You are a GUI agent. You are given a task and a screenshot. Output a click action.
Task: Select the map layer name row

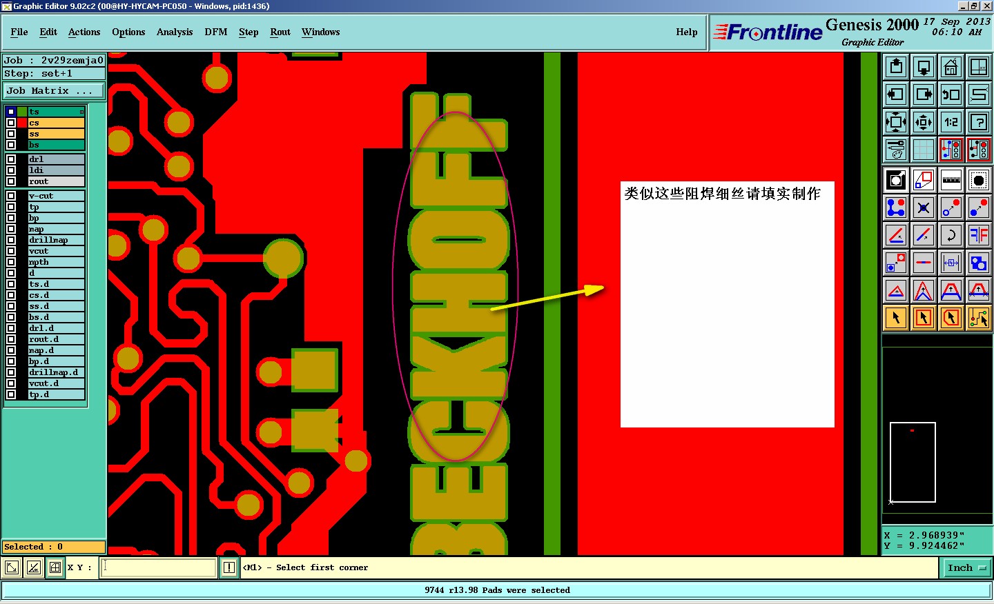pyautogui.click(x=57, y=229)
